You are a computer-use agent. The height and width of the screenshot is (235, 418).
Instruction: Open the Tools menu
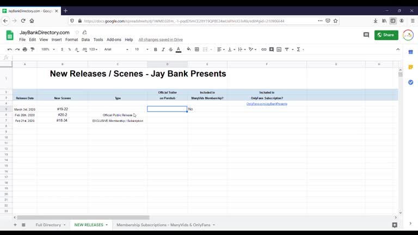[x=98, y=39]
